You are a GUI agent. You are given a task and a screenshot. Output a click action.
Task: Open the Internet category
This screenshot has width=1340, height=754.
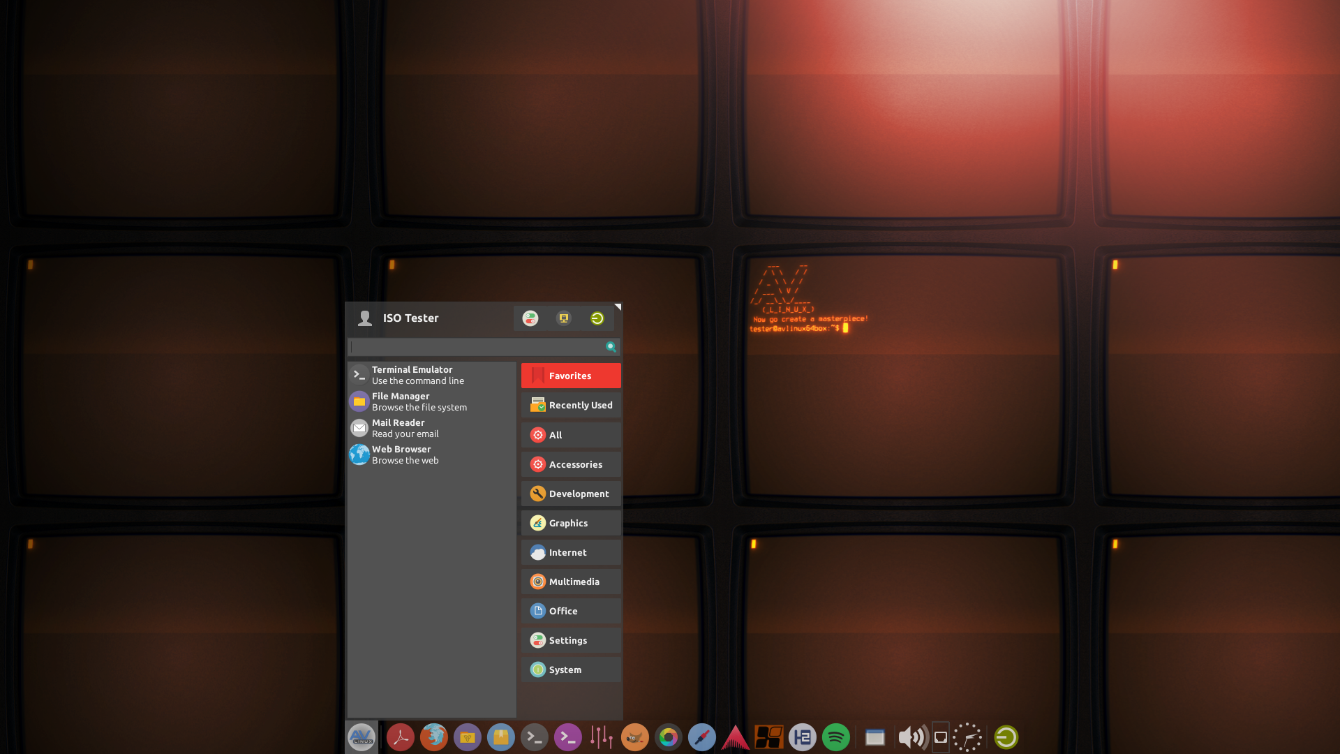(571, 552)
